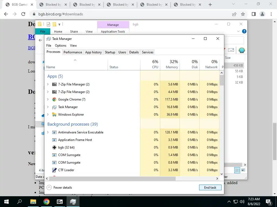
Task: Switch to the Performance tab
Action: click(x=73, y=52)
